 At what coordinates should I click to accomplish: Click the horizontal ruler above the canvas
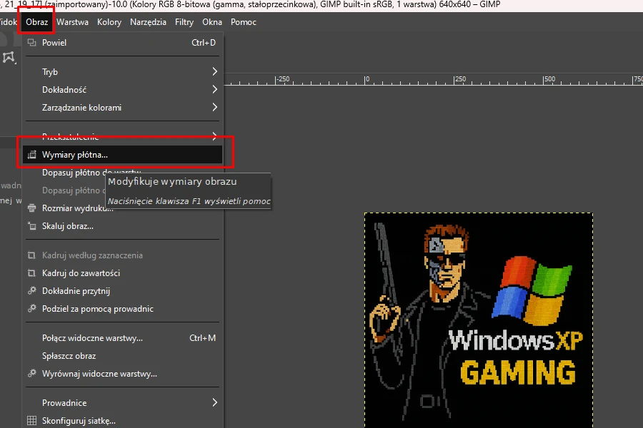pos(434,79)
